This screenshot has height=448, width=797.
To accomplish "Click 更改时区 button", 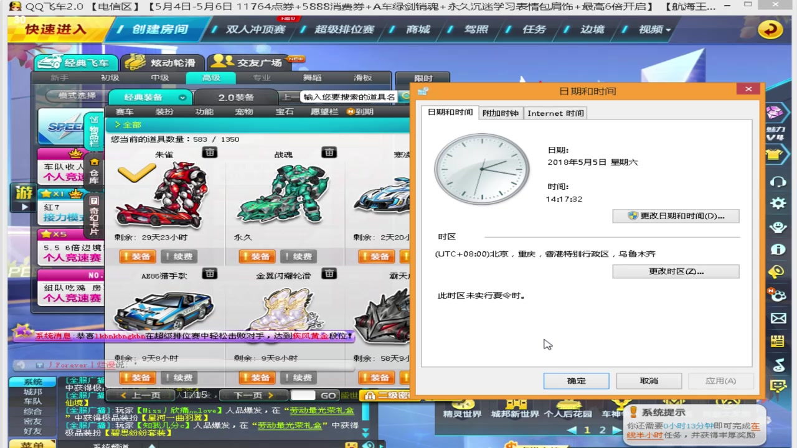I will (x=676, y=271).
